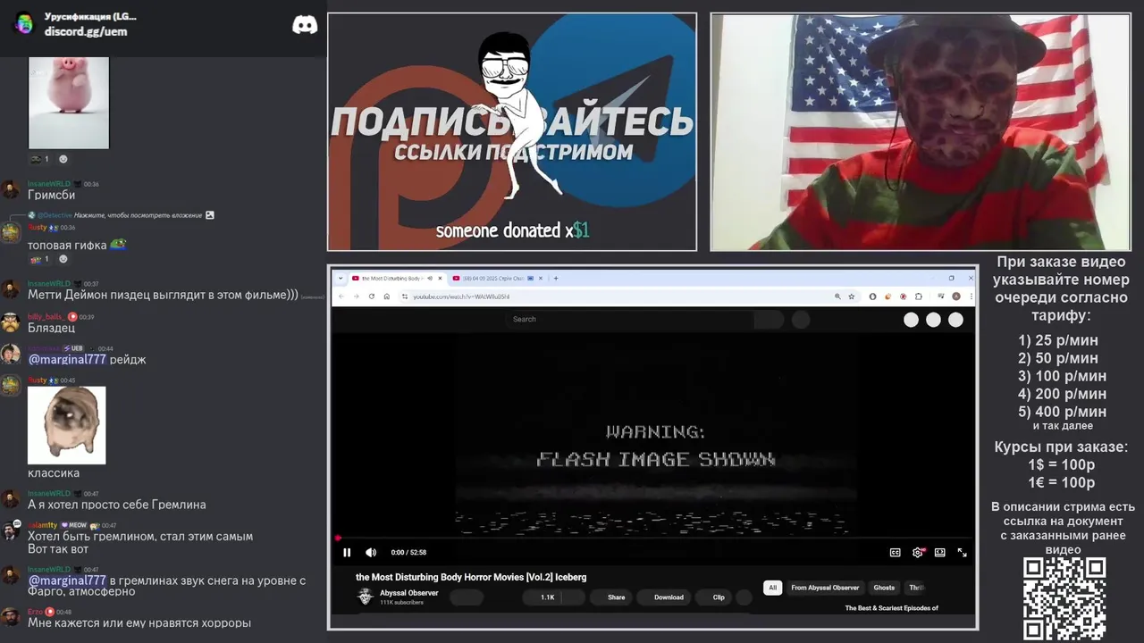Click the recommended video The Best & Scariest Episodes
Viewport: 1144px width, 643px height.
pyautogui.click(x=891, y=608)
